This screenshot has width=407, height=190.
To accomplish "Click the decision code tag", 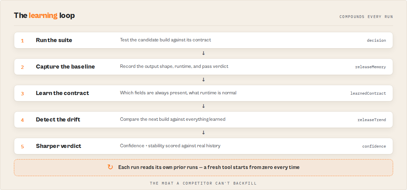I will [x=376, y=40].
